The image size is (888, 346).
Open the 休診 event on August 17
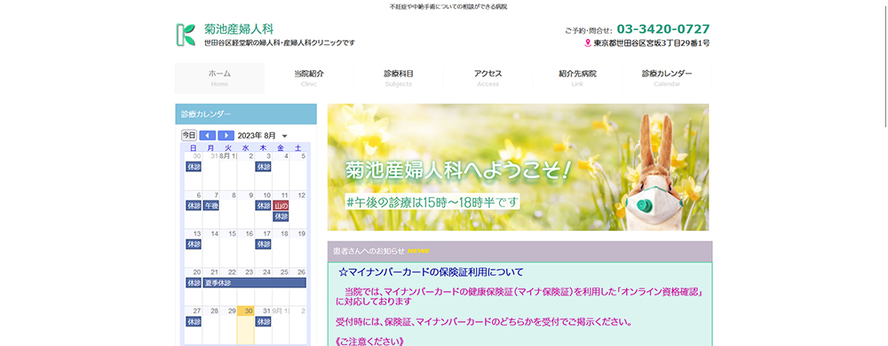point(264,244)
